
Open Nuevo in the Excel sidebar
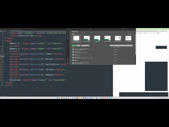(x=68, y=35)
